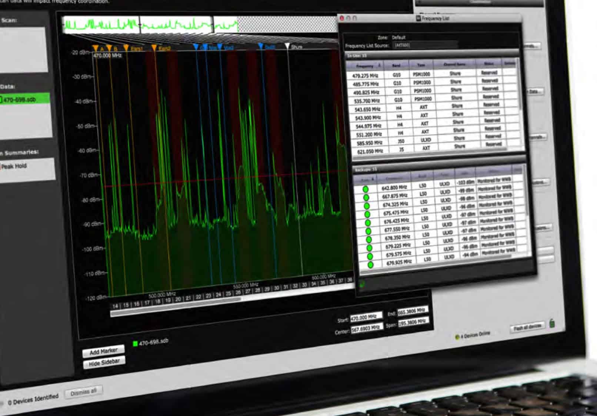The image size is (597, 416).
Task: Click the green lock icon beside Flash all devices
Action: [552, 324]
